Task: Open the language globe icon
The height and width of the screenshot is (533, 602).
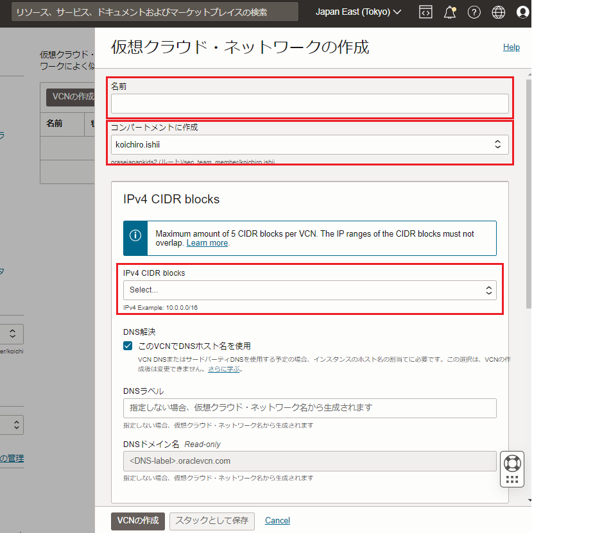Action: tap(499, 12)
